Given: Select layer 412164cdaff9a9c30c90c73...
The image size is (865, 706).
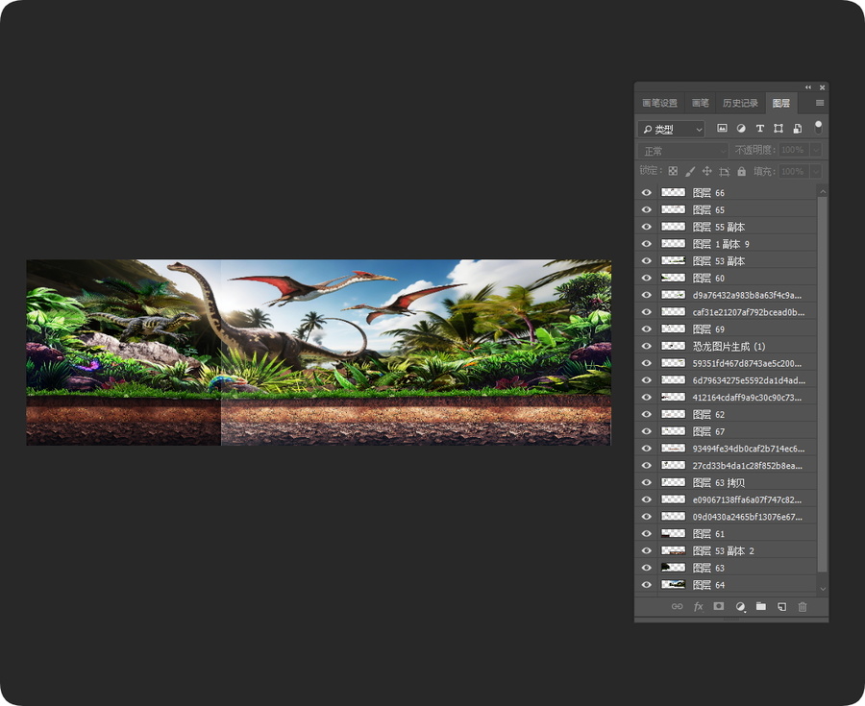Looking at the screenshot, I should click(726, 397).
